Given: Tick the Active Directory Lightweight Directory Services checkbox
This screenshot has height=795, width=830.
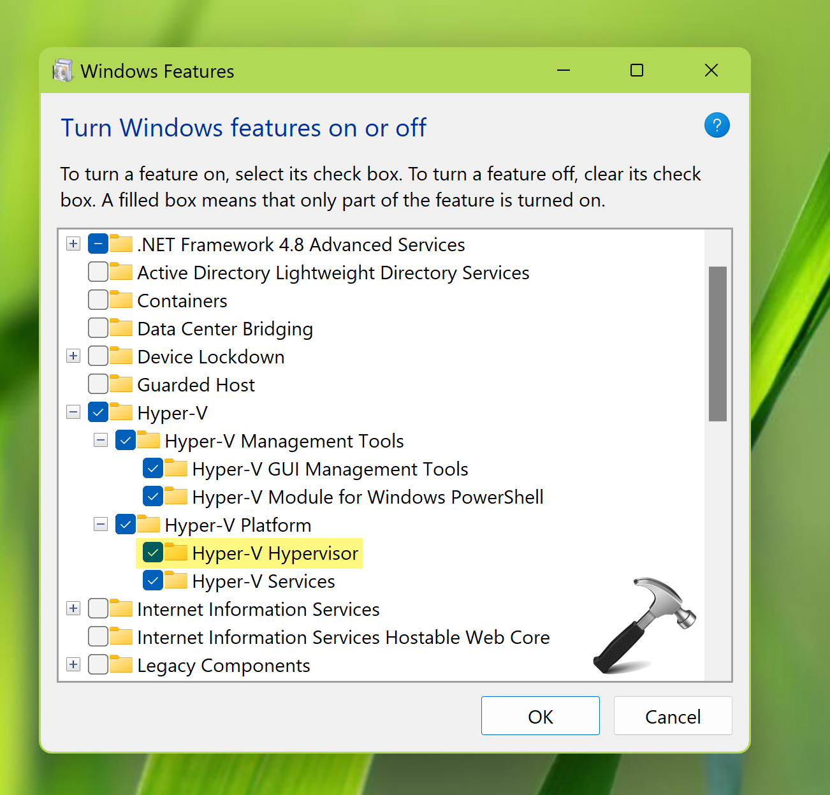Looking at the screenshot, I should [x=98, y=272].
